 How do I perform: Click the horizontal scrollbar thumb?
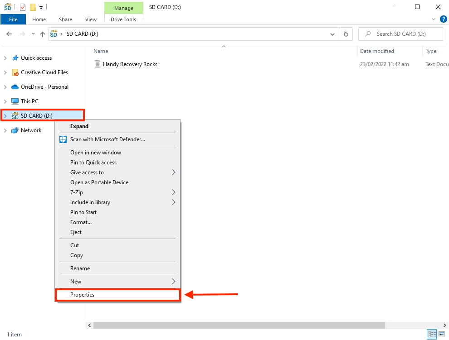239,325
